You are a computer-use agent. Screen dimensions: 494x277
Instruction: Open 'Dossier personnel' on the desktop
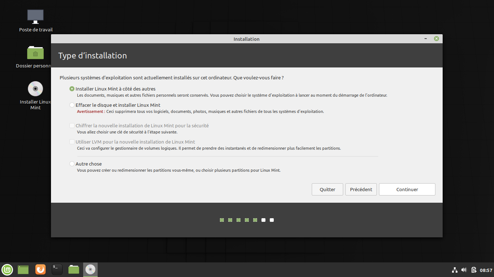(35, 53)
